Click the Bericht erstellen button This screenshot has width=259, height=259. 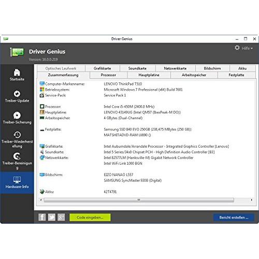[x=234, y=218]
